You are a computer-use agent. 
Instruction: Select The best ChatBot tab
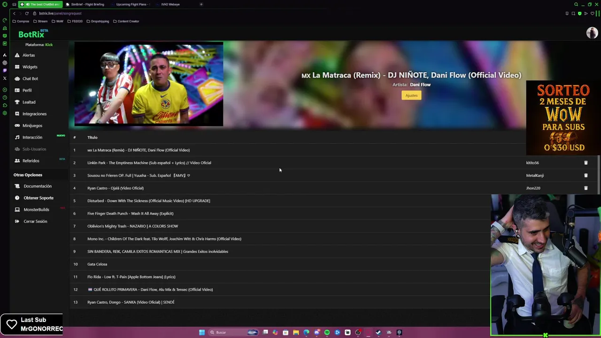tap(41, 4)
